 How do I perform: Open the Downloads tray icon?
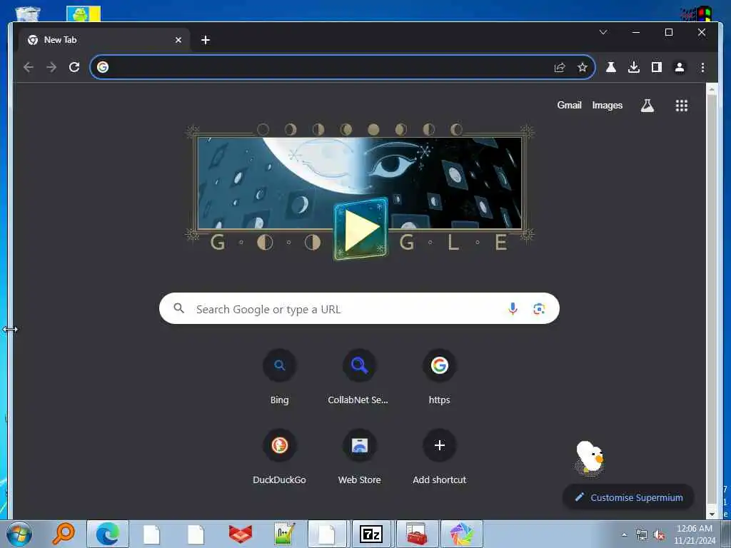pos(634,67)
